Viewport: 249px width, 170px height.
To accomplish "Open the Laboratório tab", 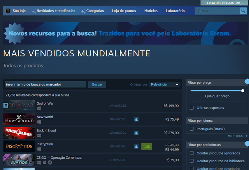I will point(175,11).
